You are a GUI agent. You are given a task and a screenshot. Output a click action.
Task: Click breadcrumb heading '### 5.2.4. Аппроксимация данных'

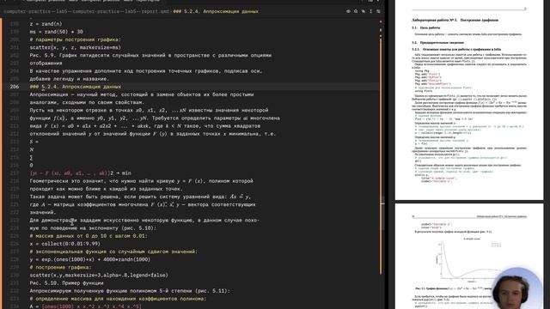click(216, 11)
